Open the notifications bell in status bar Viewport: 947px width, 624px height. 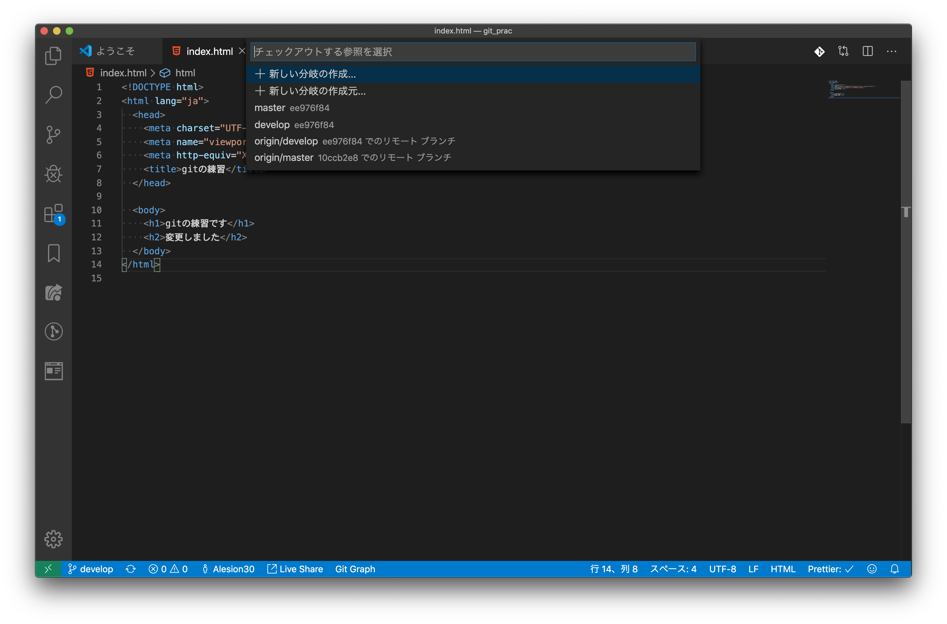click(895, 569)
